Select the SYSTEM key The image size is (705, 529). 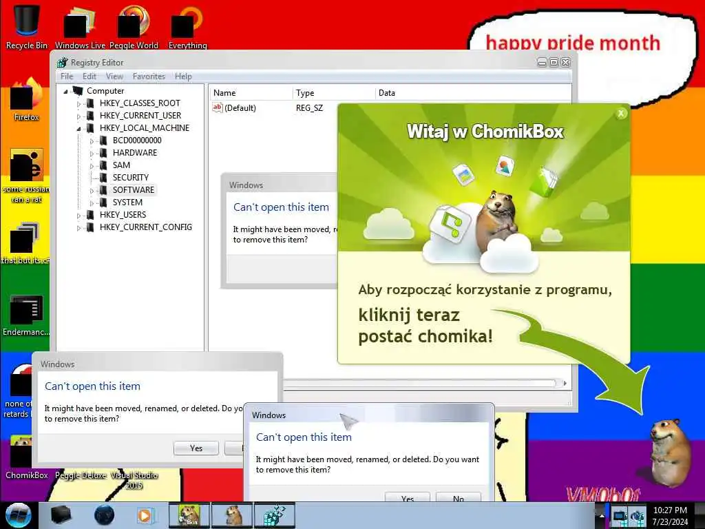(127, 203)
